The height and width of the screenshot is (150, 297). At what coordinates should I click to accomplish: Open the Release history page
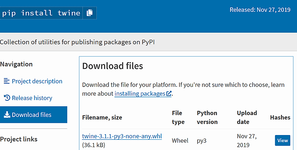[x=32, y=98]
